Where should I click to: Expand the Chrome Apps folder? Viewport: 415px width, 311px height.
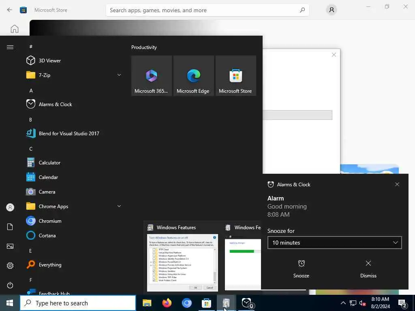[x=74, y=206]
